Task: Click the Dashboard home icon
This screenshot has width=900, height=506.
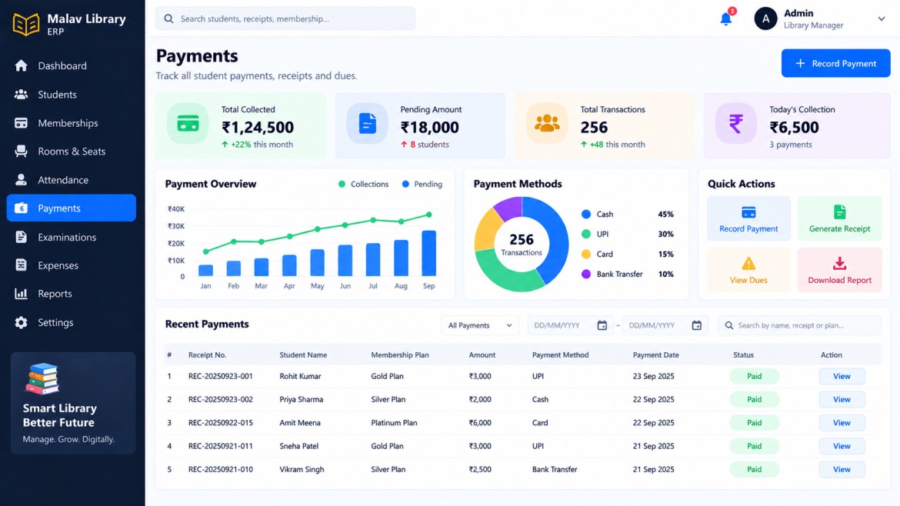Action: tap(22, 65)
